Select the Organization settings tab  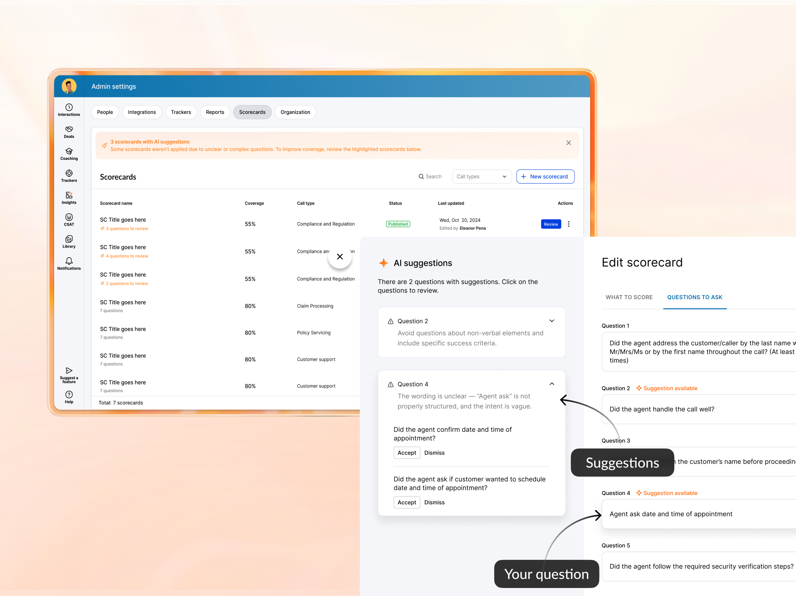pos(295,112)
